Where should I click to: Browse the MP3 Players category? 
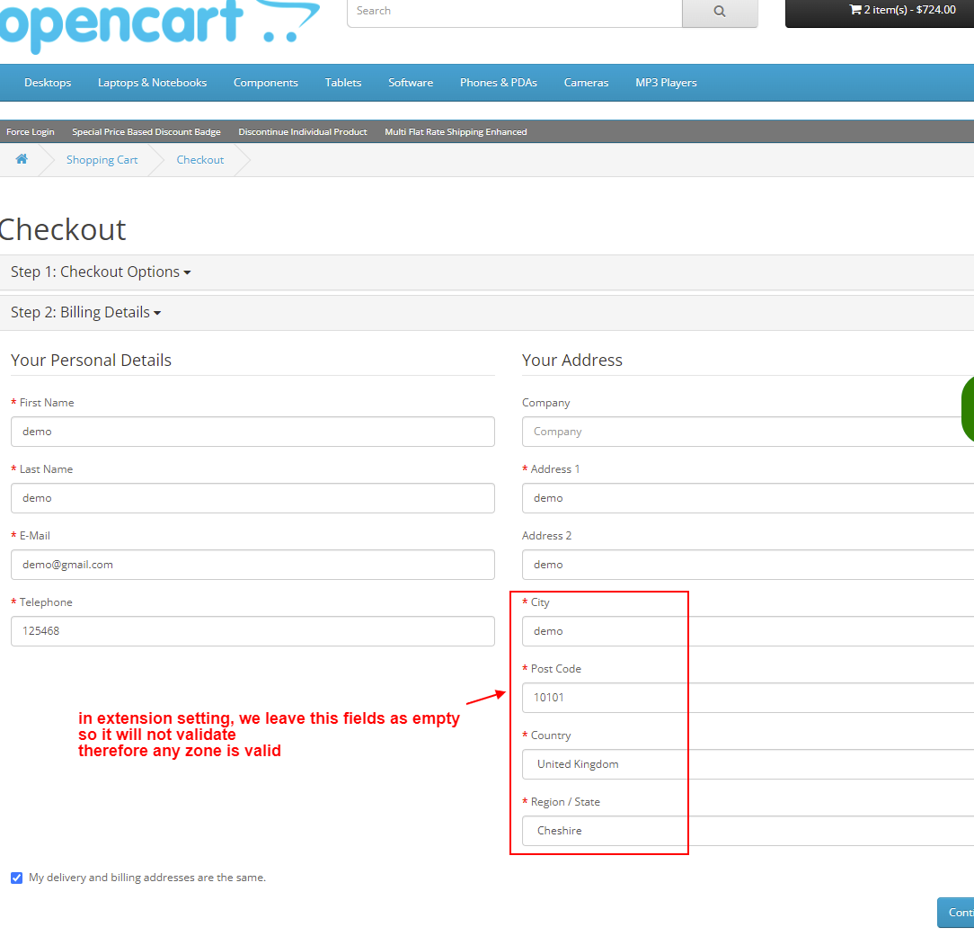click(665, 82)
